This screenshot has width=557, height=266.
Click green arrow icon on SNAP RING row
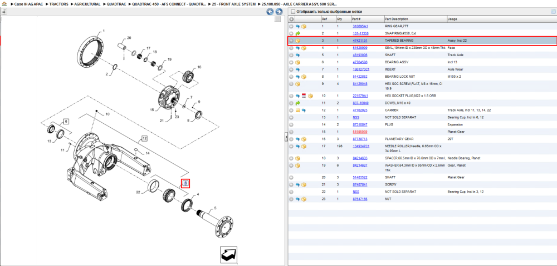pyautogui.click(x=297, y=33)
